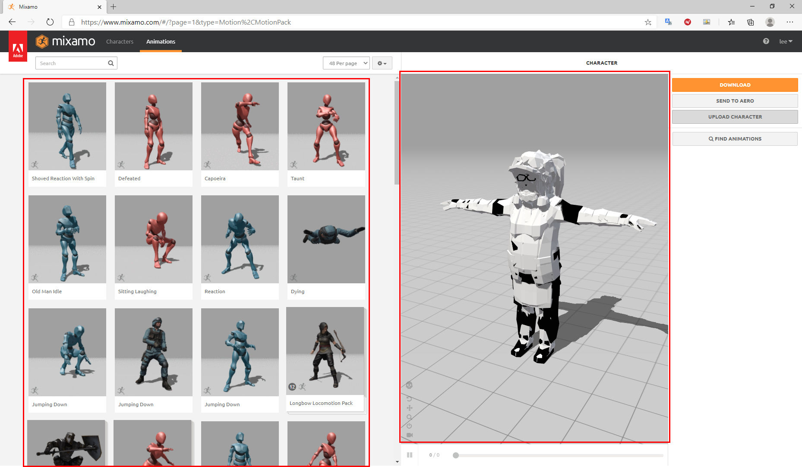This screenshot has height=467, width=802.
Task: Open the browser Collections icon
Action: (751, 22)
